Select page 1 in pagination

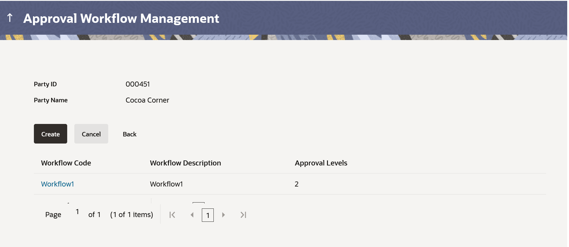208,215
